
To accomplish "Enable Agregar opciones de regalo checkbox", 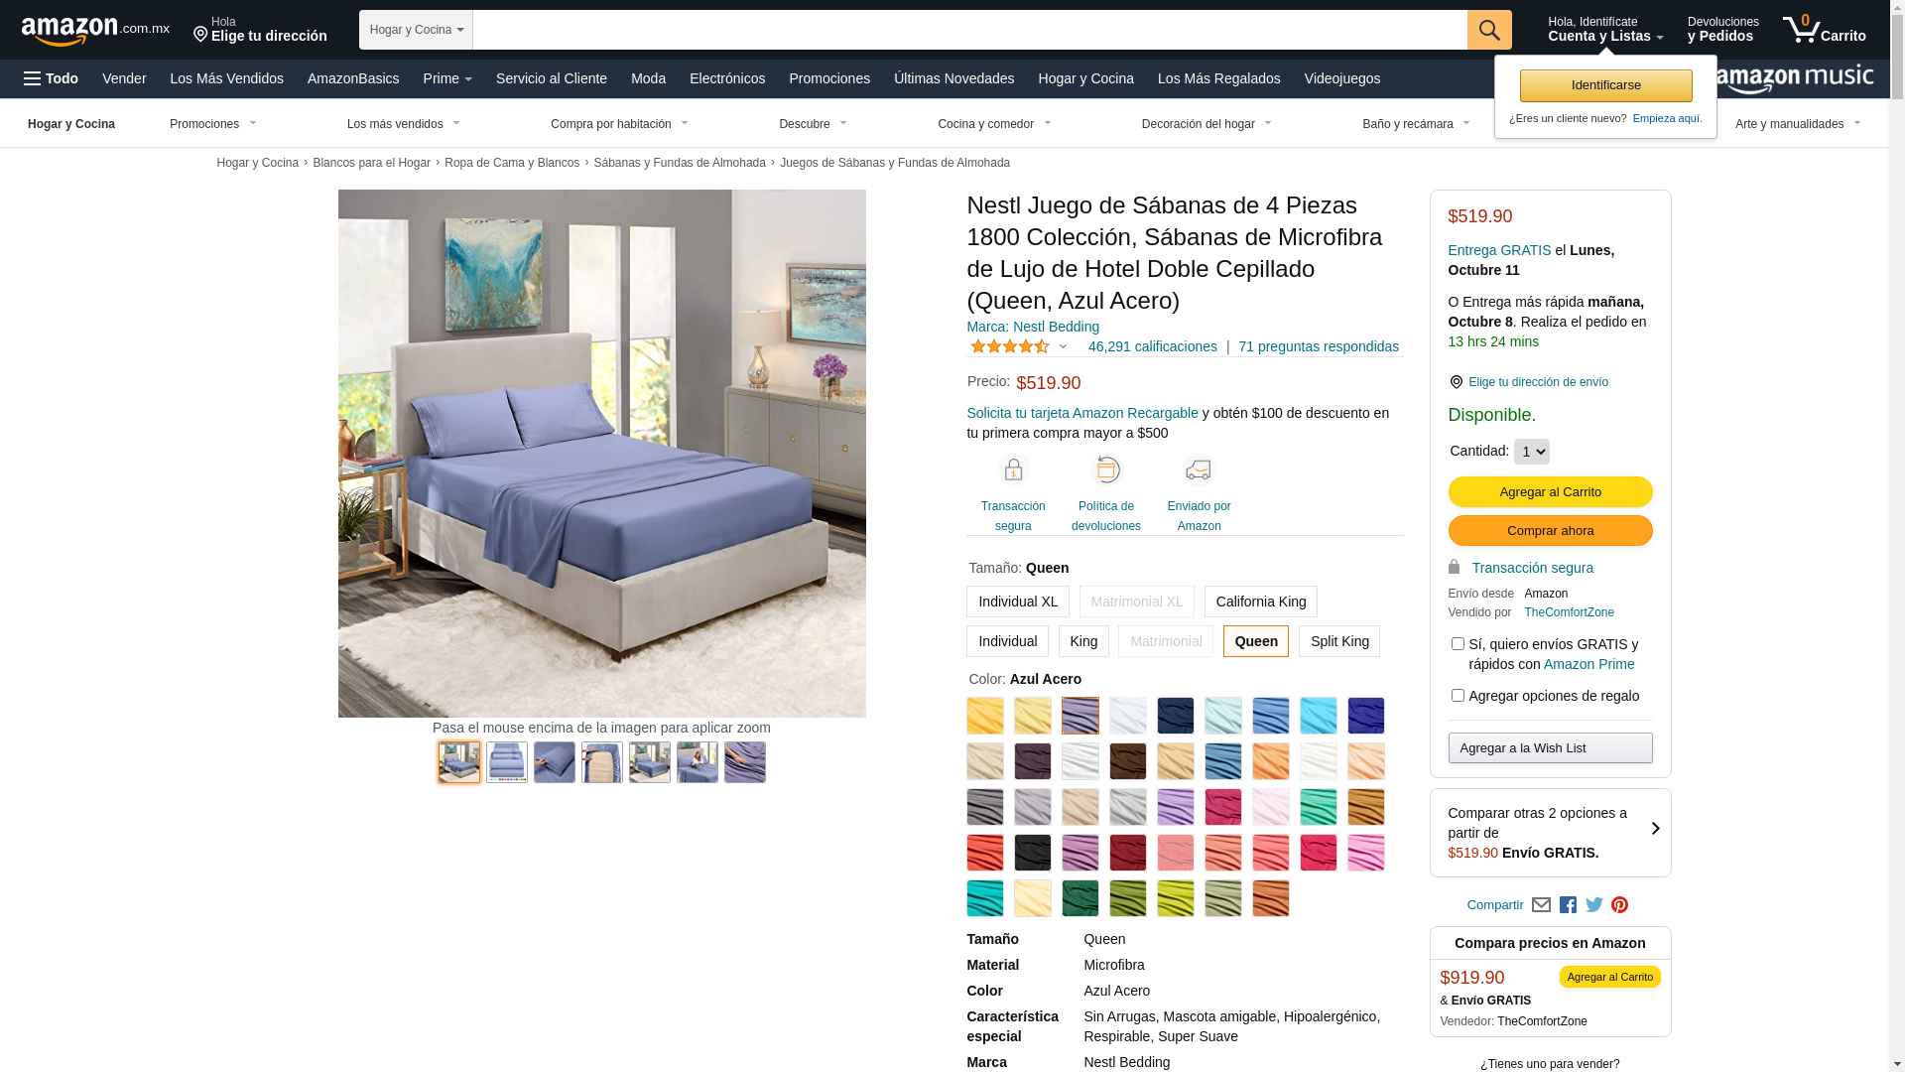I will coord(1458,696).
